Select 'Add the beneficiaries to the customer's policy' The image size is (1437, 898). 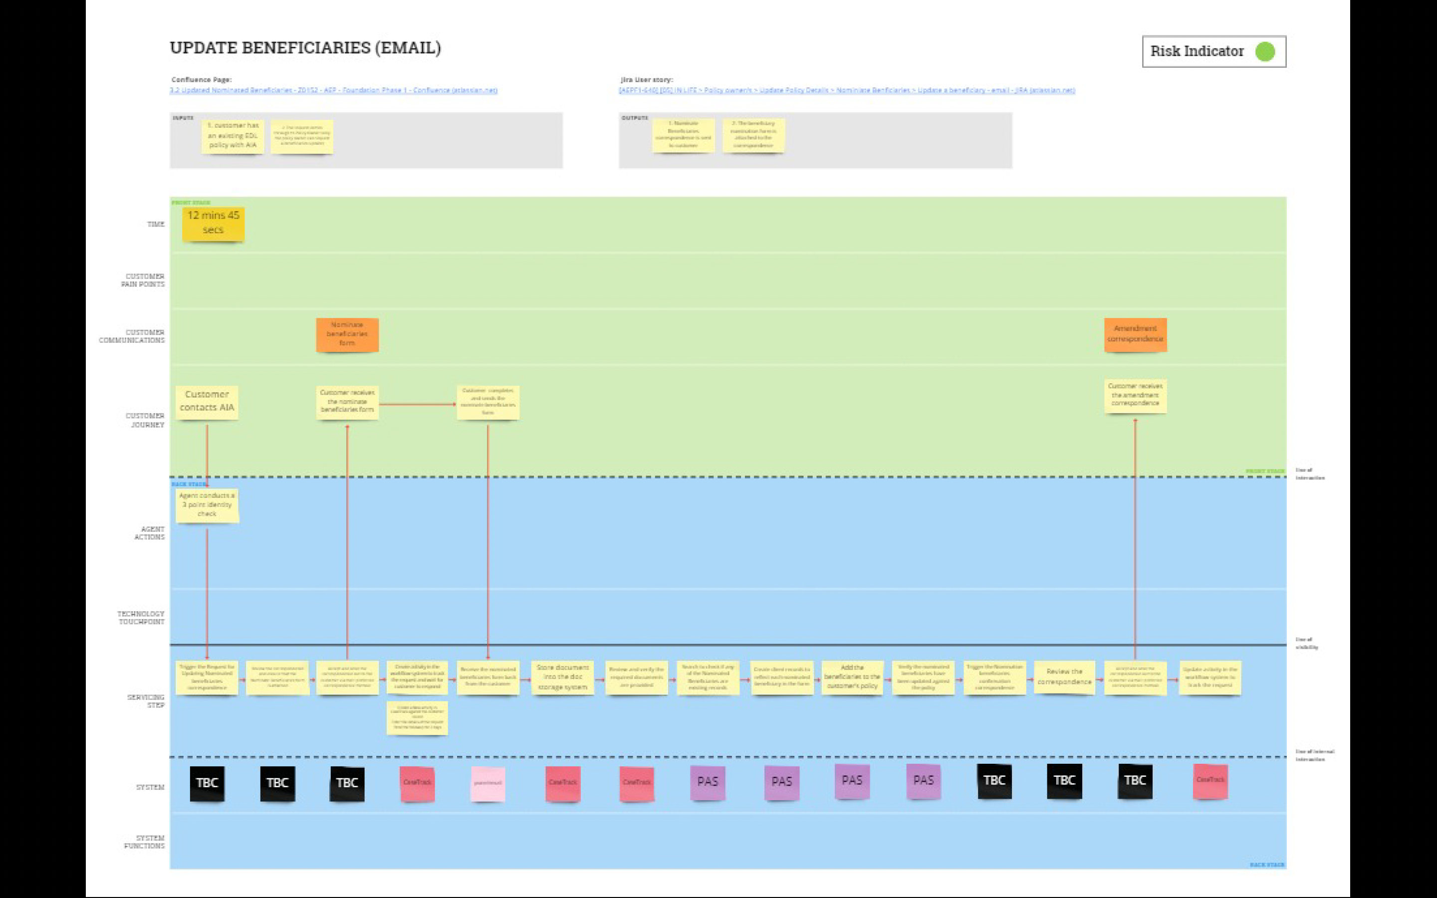[852, 677]
